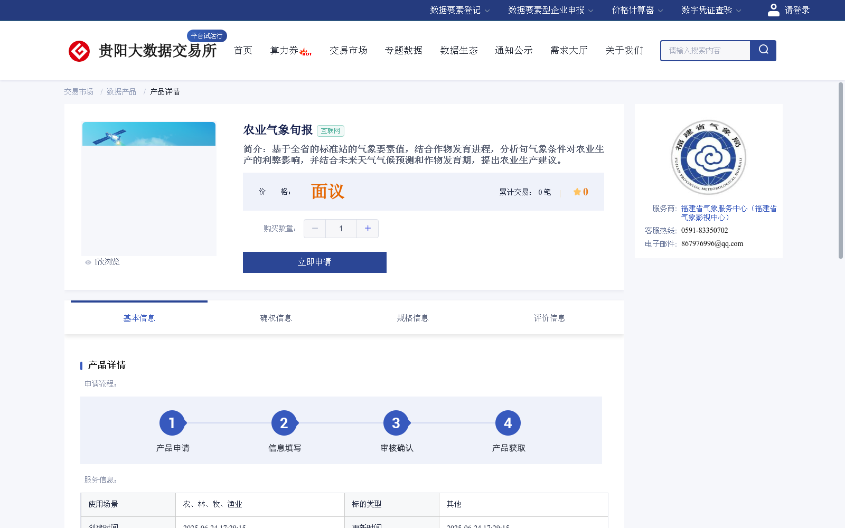
Task: Open the 算力券 nav item
Action: (x=284, y=50)
